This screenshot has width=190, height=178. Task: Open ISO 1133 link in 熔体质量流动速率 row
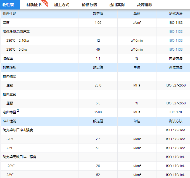(175, 32)
